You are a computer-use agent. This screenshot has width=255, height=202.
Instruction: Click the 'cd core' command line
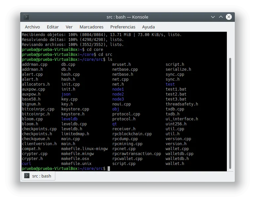coord(63,50)
